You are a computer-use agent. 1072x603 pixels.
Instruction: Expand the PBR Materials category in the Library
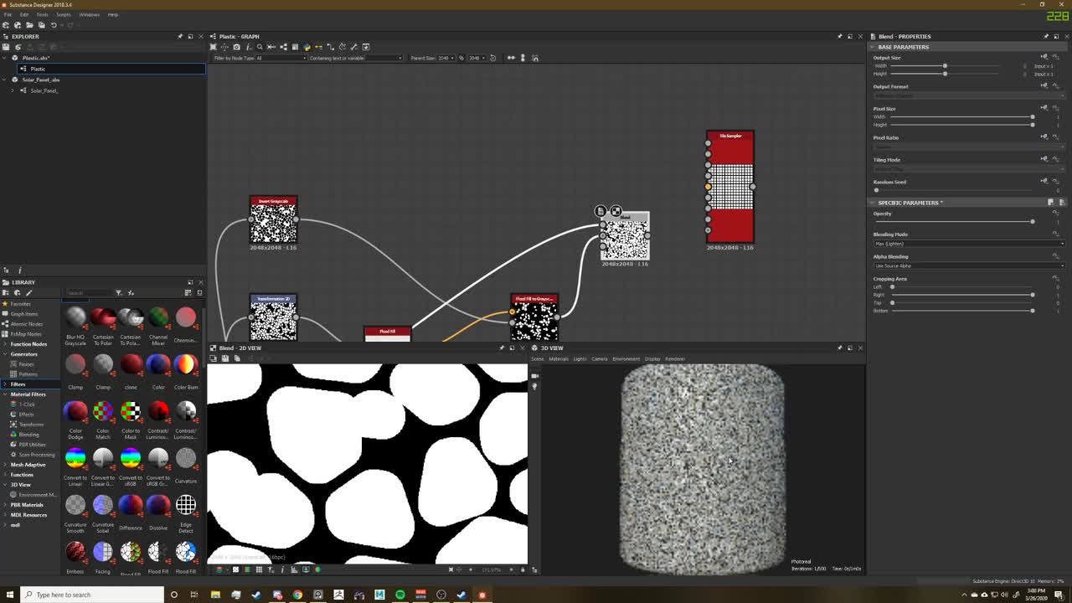coord(28,505)
